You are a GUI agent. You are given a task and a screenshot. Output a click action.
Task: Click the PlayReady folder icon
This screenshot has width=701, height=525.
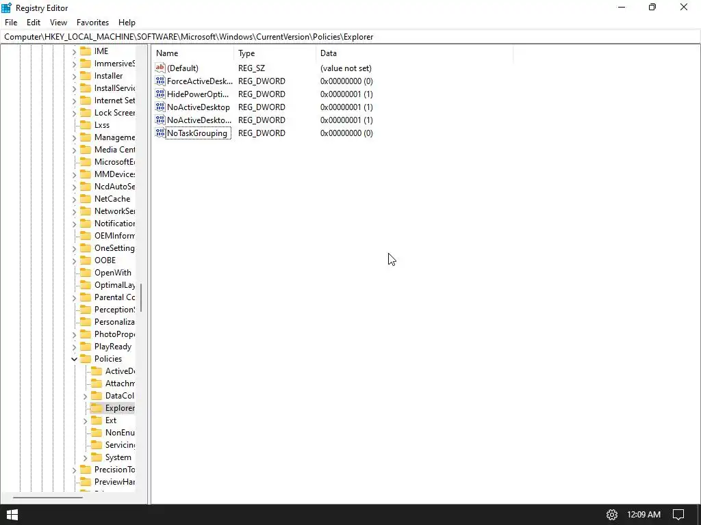point(86,346)
